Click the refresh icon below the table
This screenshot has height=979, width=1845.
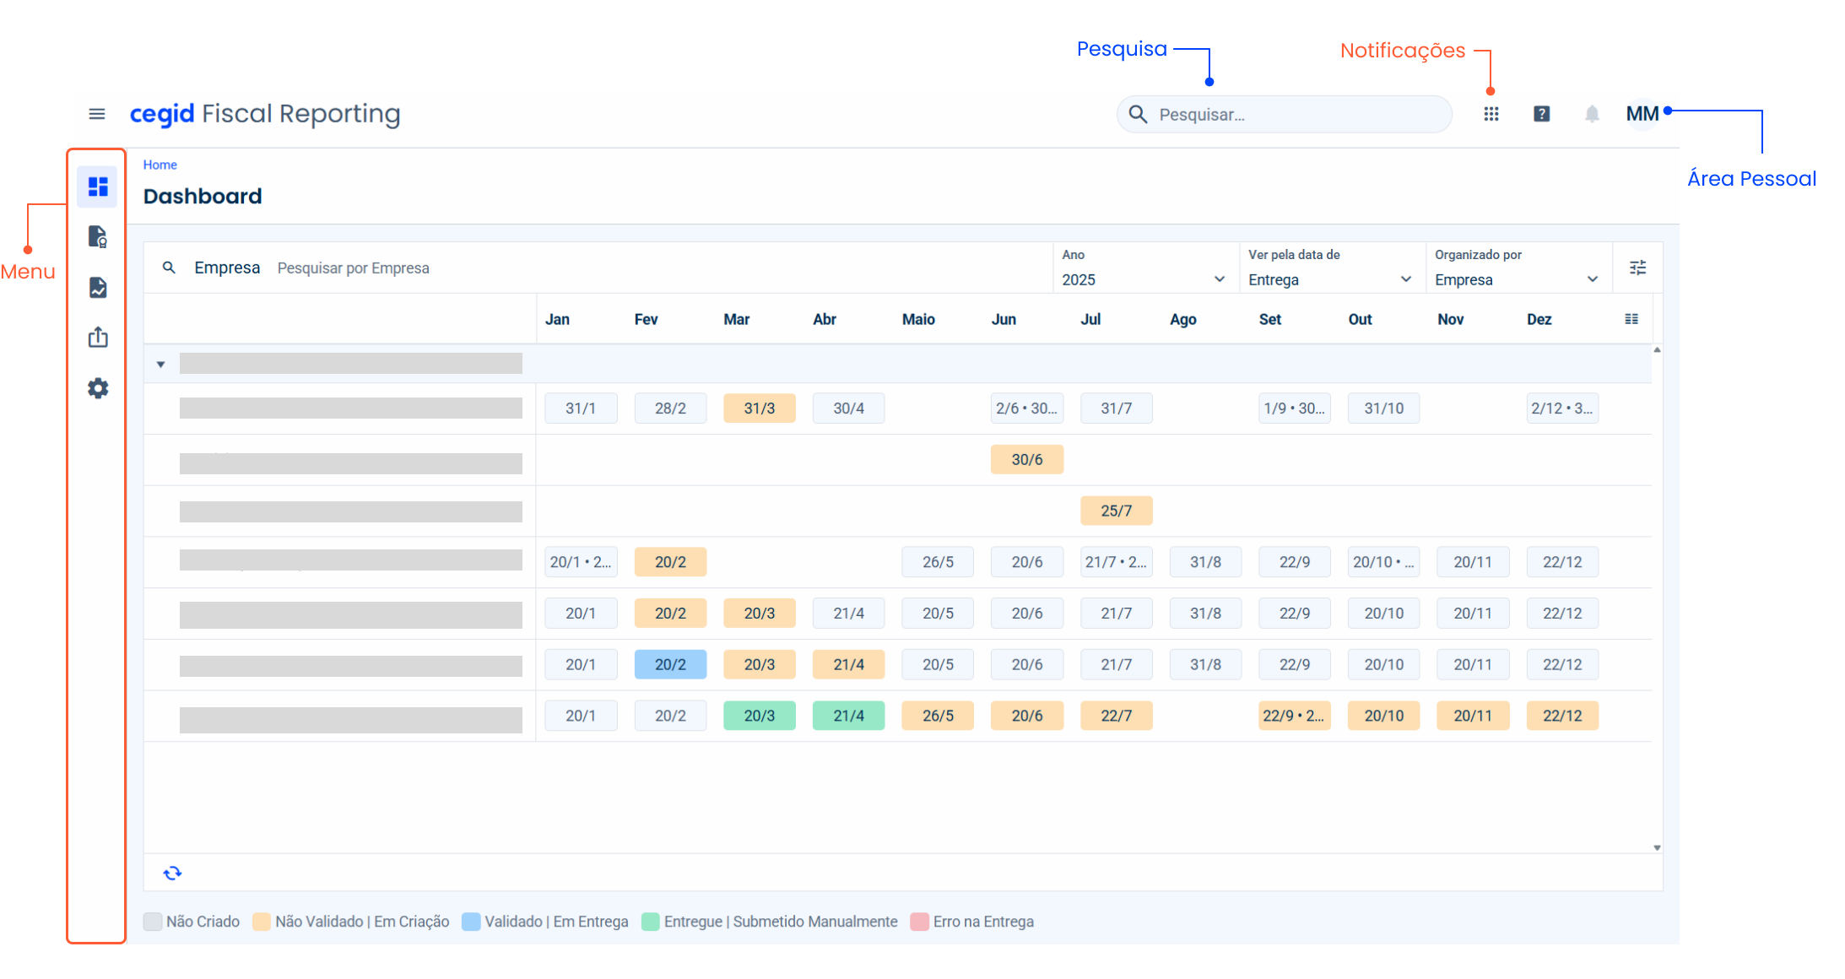point(172,873)
